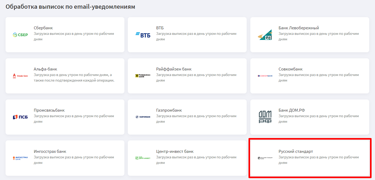The height and width of the screenshot is (180, 375).
Task: Click the Русский стандарт description text
Action: pyautogui.click(x=319, y=160)
